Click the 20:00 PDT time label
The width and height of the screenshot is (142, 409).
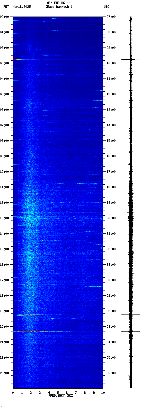[x=4, y=327]
